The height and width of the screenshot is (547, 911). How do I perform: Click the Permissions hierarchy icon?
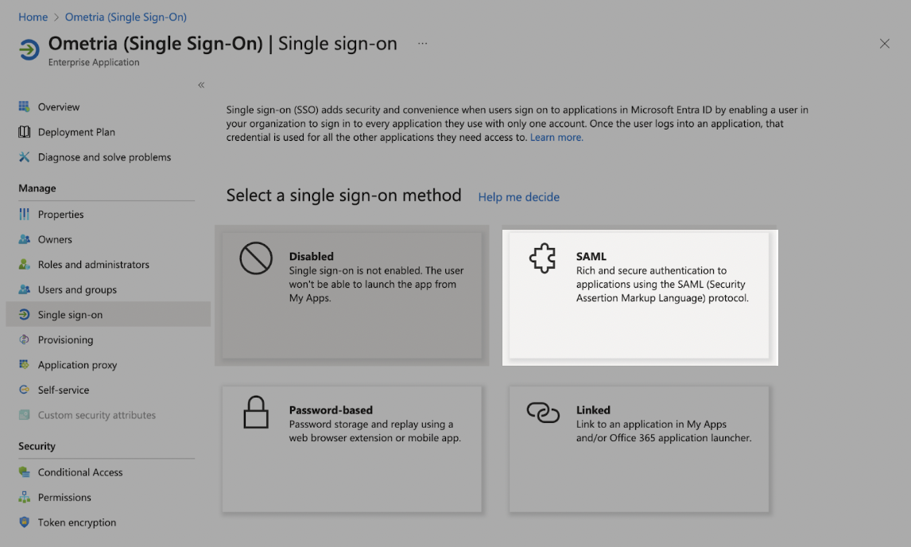point(24,497)
